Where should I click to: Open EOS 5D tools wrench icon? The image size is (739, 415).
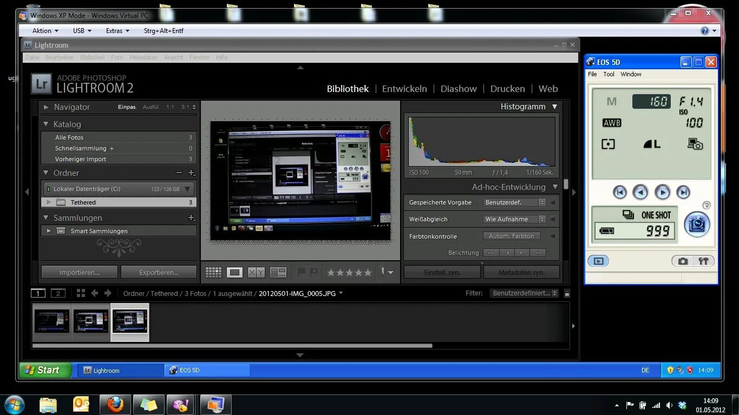point(704,261)
